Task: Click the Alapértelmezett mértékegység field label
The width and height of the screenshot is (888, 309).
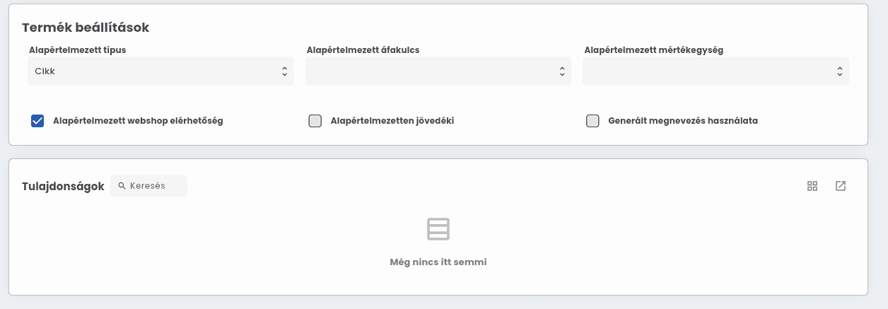Action: 654,50
